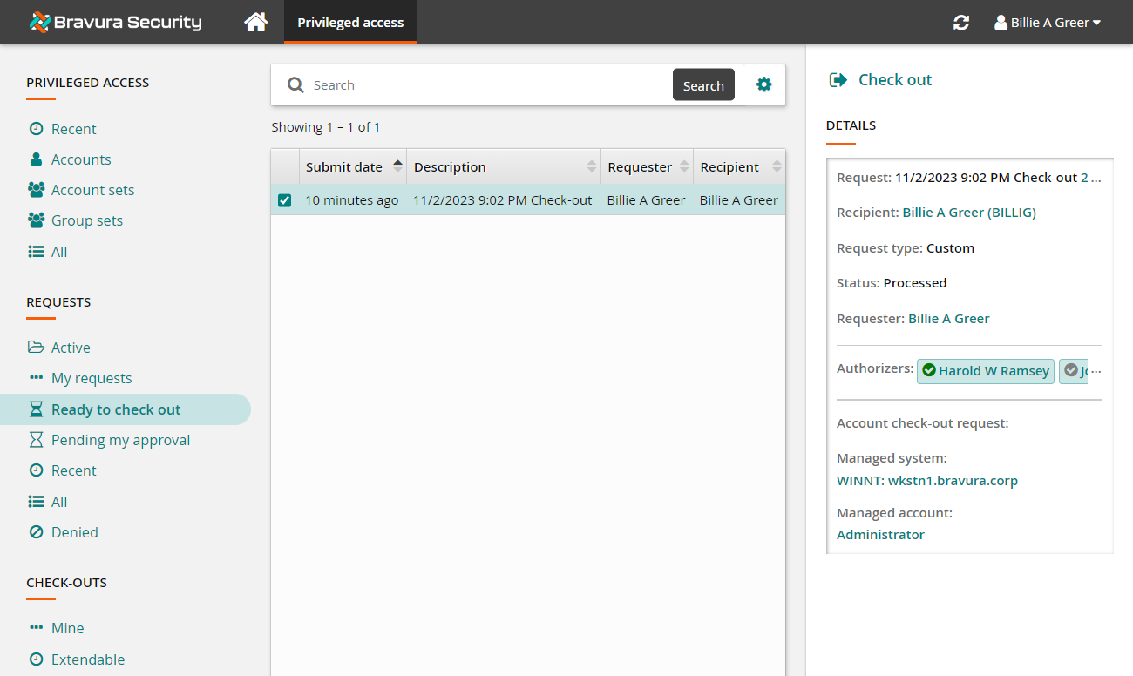
Task: Click the Administrator managed account link
Action: (880, 535)
